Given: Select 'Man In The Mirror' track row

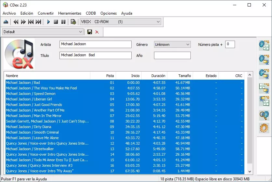Looking at the screenshot, I should [x=125, y=116].
